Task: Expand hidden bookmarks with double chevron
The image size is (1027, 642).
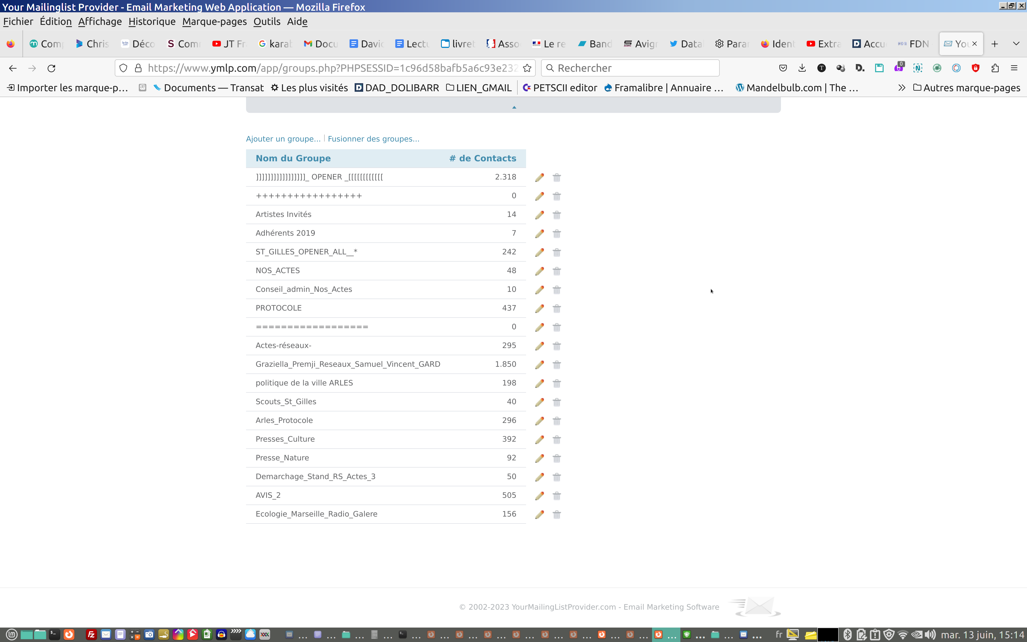Action: pyautogui.click(x=901, y=88)
